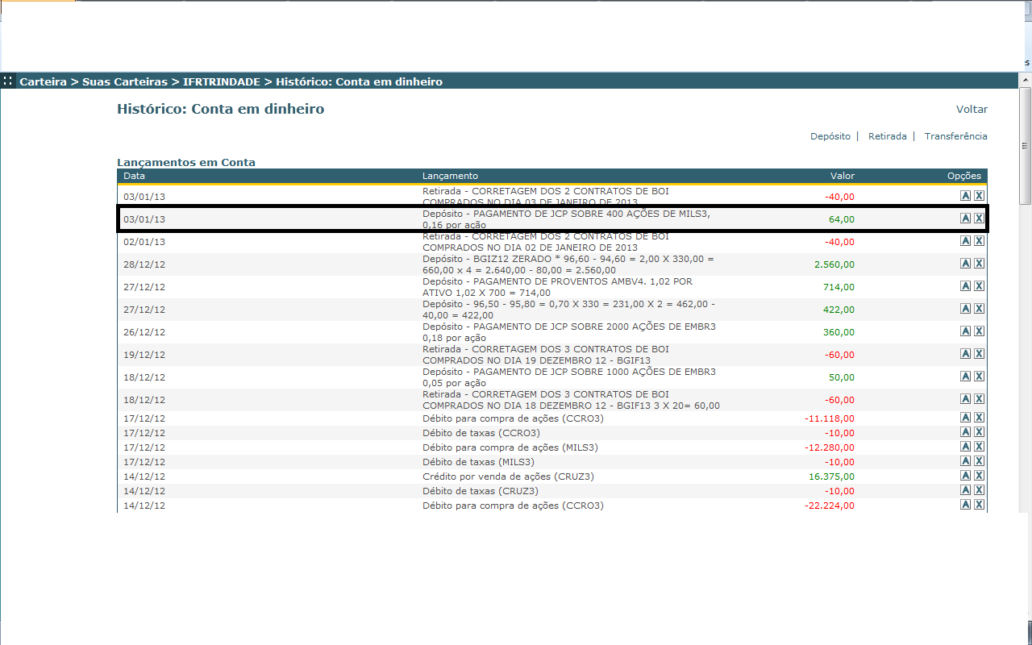This screenshot has width=1032, height=645.
Task: Open Suas Carteiras in the breadcrumb
Action: click(x=125, y=81)
